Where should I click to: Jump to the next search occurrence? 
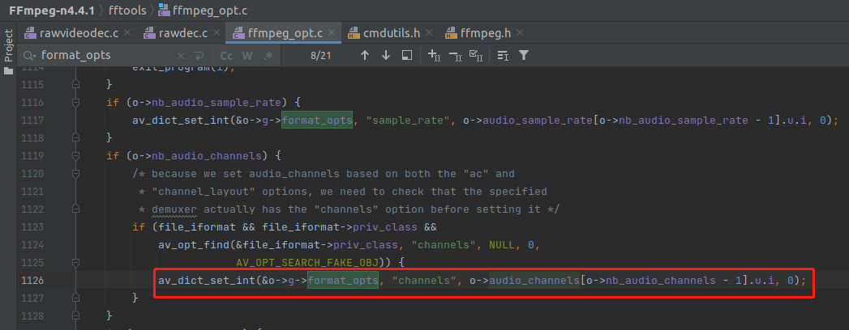click(385, 56)
